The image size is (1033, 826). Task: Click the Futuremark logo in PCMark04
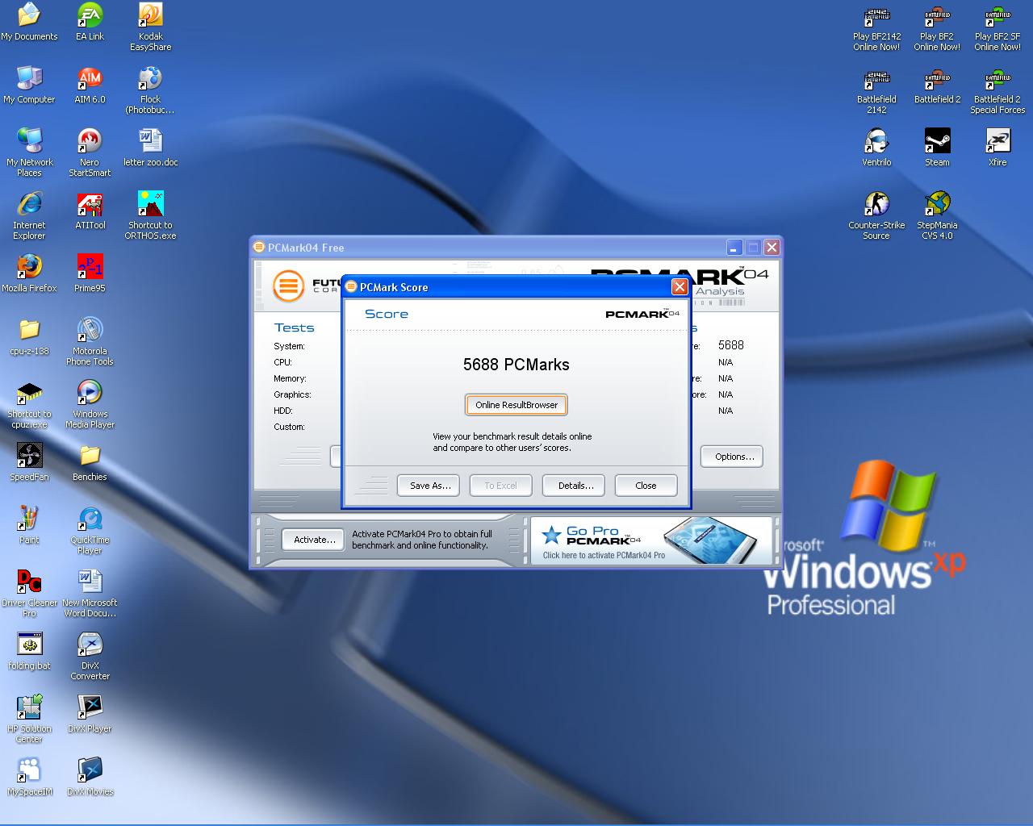288,286
